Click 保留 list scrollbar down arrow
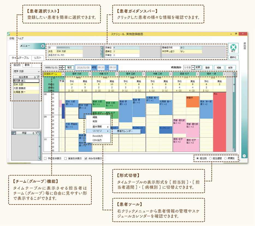Image resolution: width=255 pixels, height=226 pixels. tap(39, 158)
